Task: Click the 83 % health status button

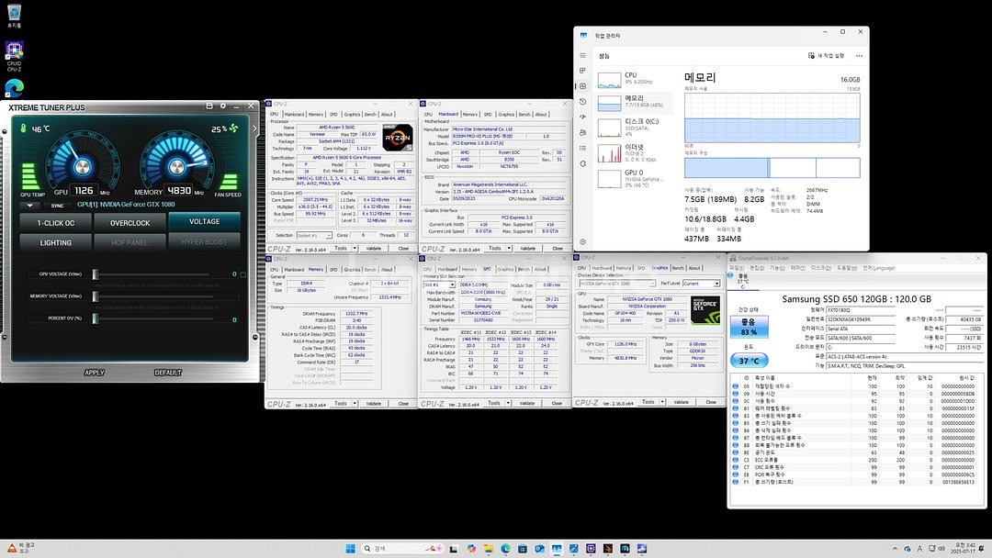Action: click(x=750, y=327)
